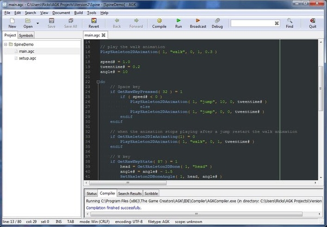The image size is (327, 227).
Task: Open the Scribble tab in message panel
Action: 152,193
